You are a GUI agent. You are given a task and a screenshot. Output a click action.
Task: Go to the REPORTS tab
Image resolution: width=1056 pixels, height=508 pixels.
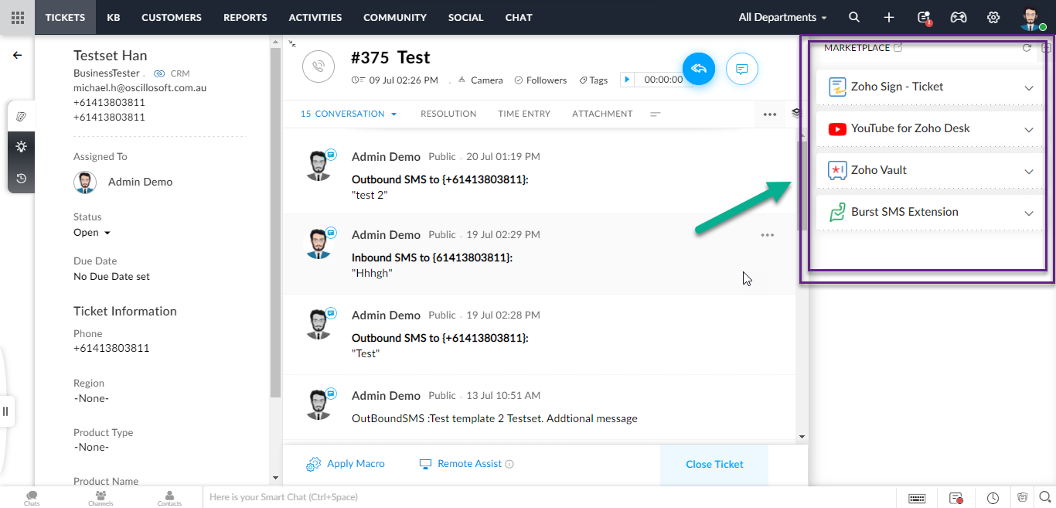245,17
